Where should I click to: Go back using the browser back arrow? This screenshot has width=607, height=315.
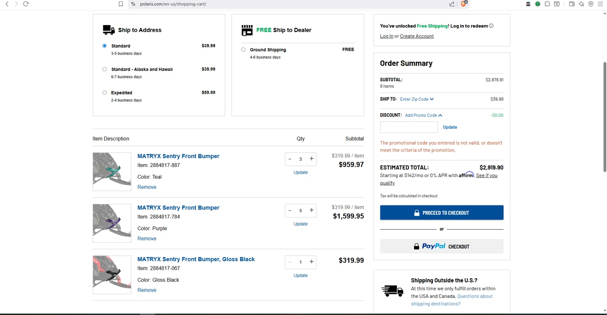coord(7,4)
